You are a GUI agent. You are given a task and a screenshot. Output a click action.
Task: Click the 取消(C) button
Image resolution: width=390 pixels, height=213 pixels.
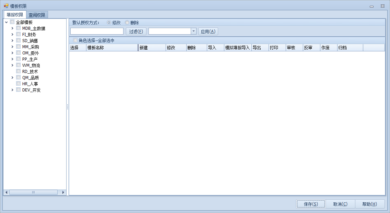tap(340, 204)
